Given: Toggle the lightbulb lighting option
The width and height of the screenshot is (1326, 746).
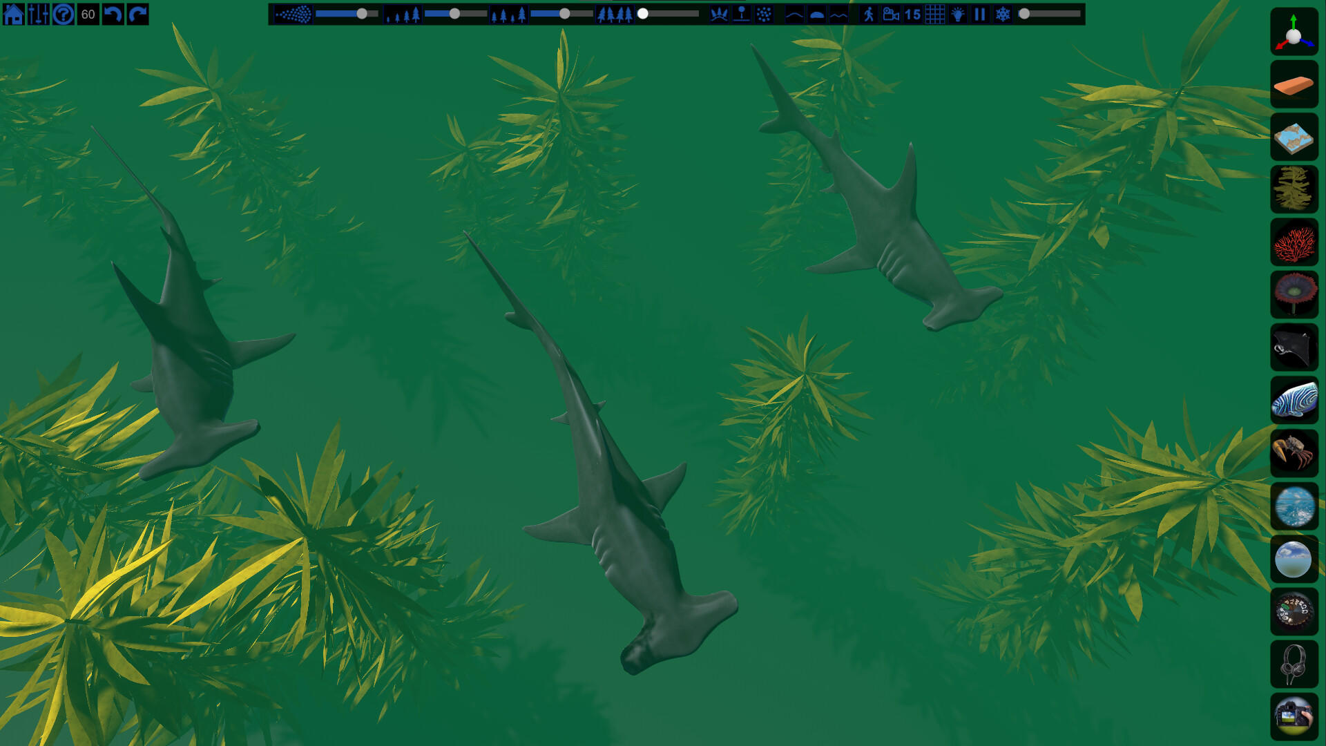Looking at the screenshot, I should click(x=959, y=14).
